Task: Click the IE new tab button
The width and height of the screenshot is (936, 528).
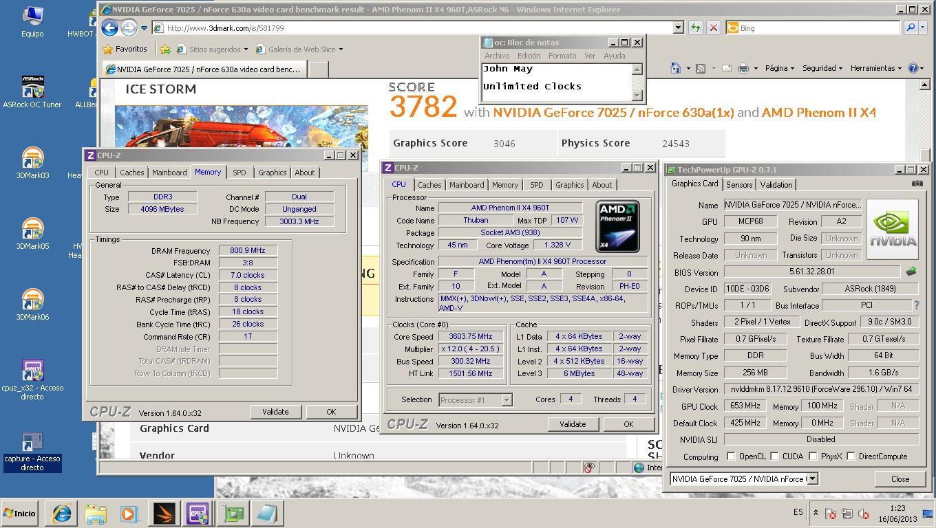Action: 317,69
